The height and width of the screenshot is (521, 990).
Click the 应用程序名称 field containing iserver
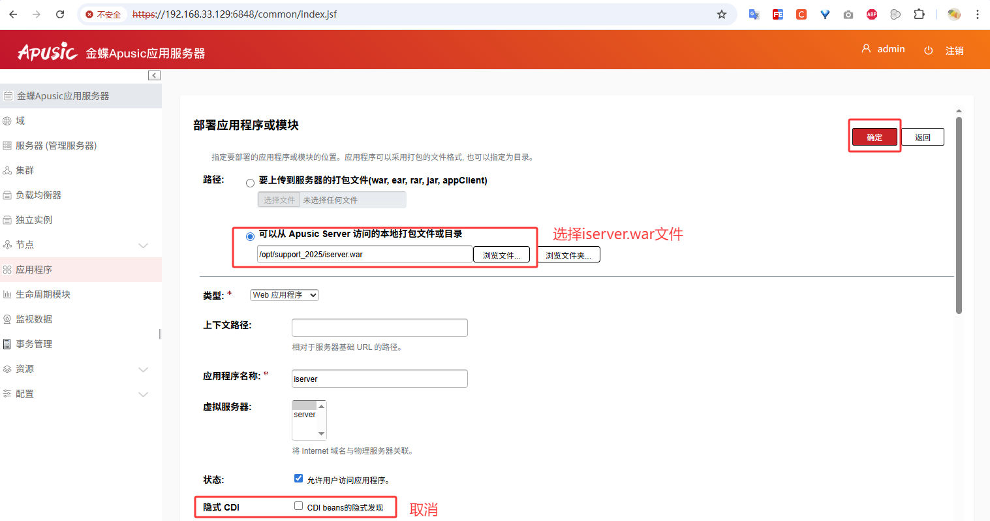(380, 379)
